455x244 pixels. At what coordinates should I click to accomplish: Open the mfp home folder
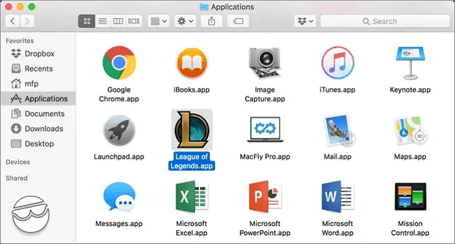38,84
